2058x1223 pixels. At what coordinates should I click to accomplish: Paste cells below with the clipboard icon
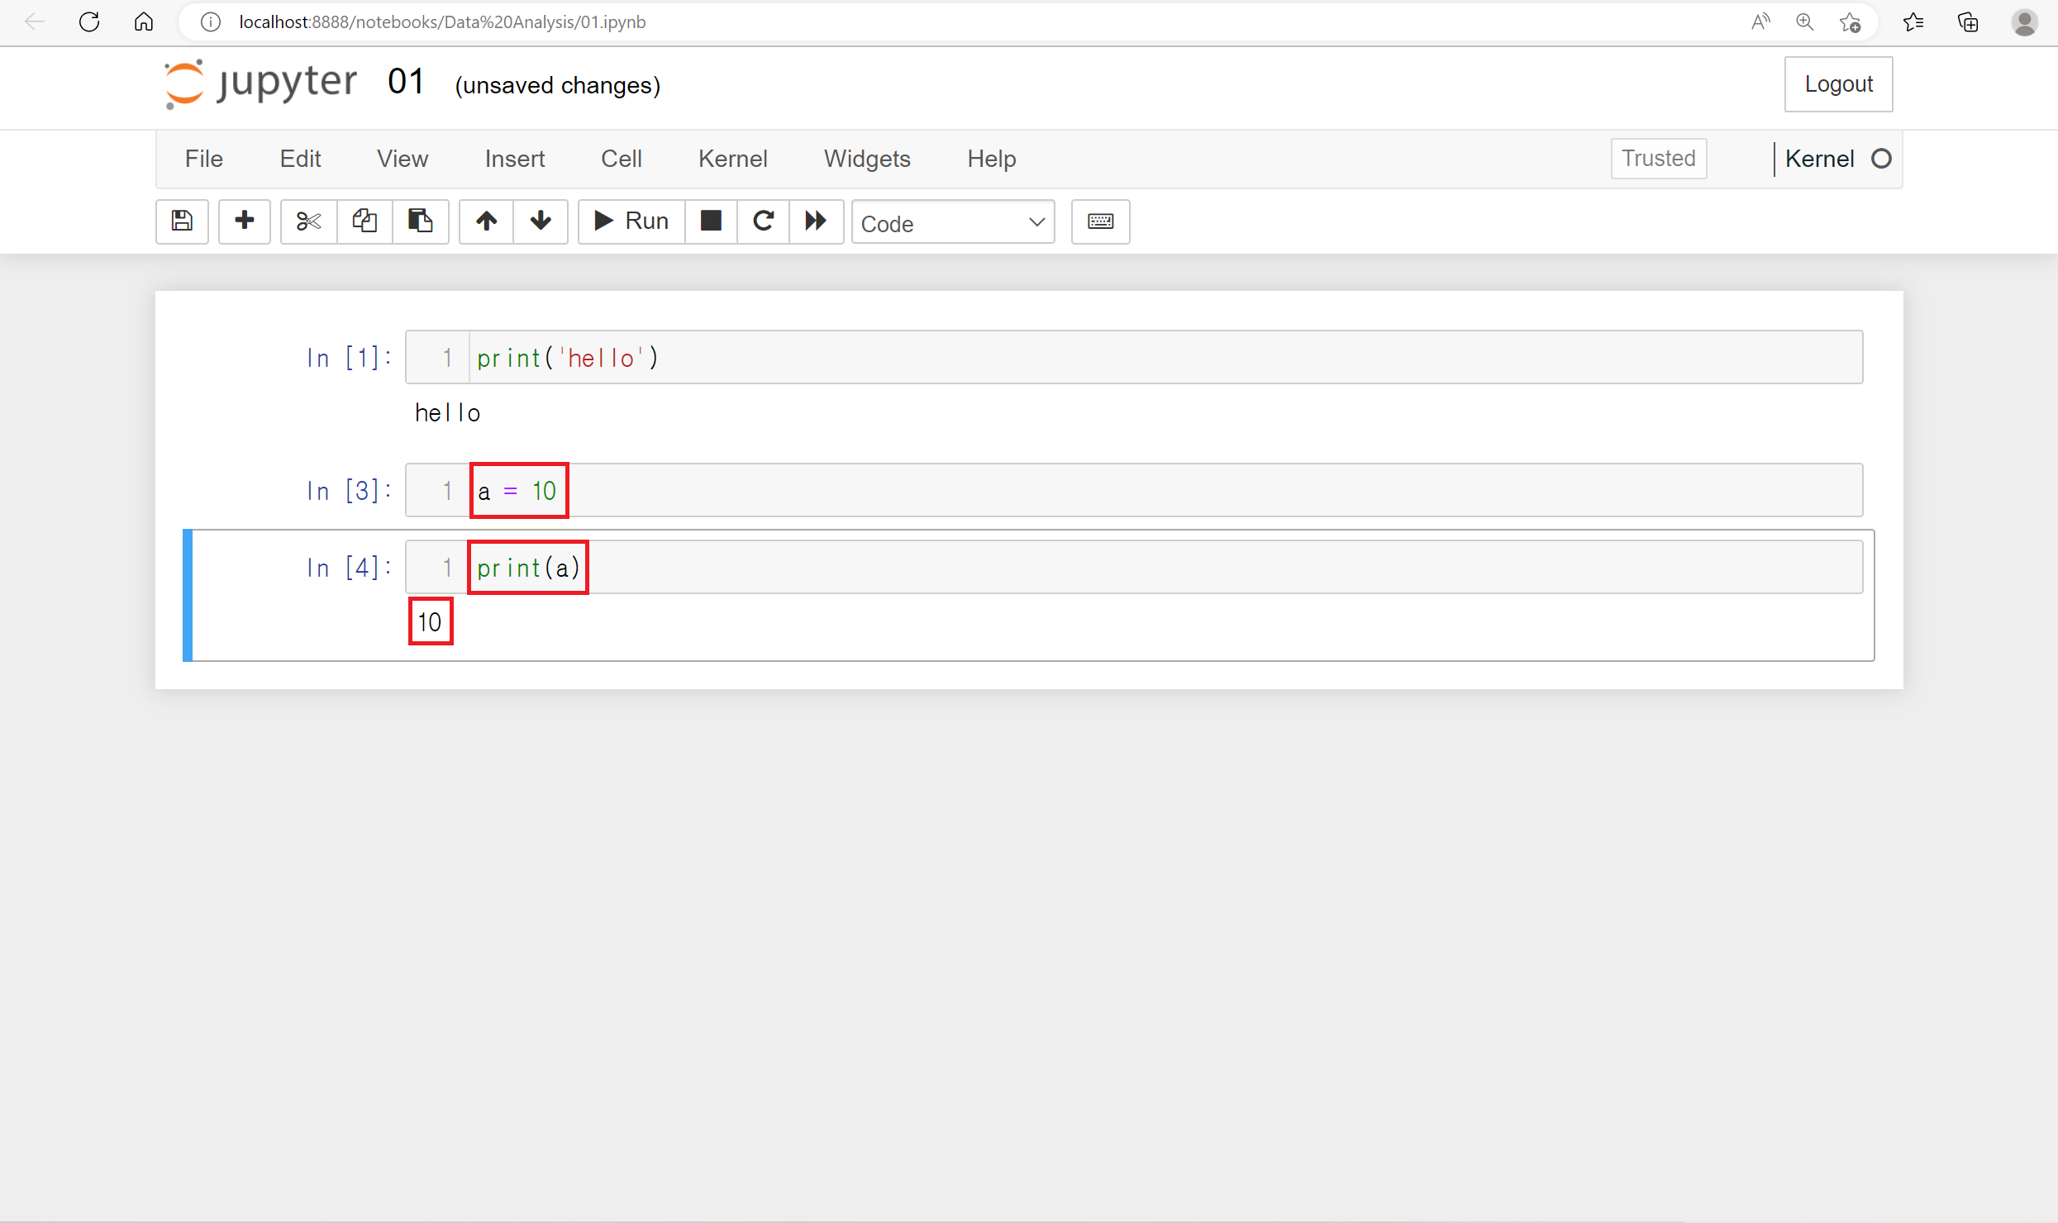point(421,221)
